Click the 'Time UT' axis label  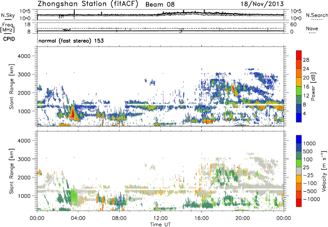[160, 224]
